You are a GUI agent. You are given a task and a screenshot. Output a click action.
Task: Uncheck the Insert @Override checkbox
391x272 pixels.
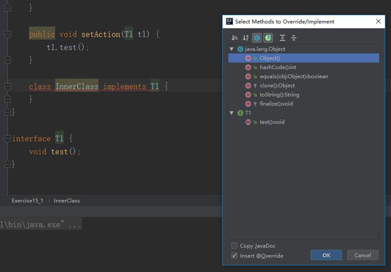click(234, 256)
